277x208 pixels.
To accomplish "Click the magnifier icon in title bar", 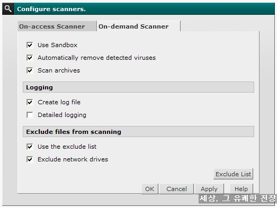I will (8, 8).
